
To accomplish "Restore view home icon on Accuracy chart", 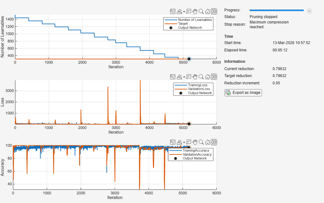I will click(208, 142).
